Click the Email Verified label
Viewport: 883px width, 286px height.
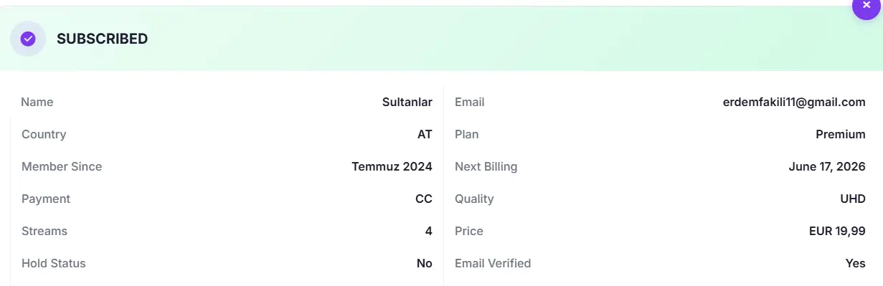tap(493, 263)
